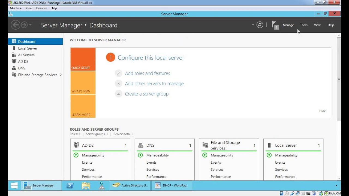349x196 pixels.
Task: Open the Local Server tile header
Action: [x=293, y=145]
